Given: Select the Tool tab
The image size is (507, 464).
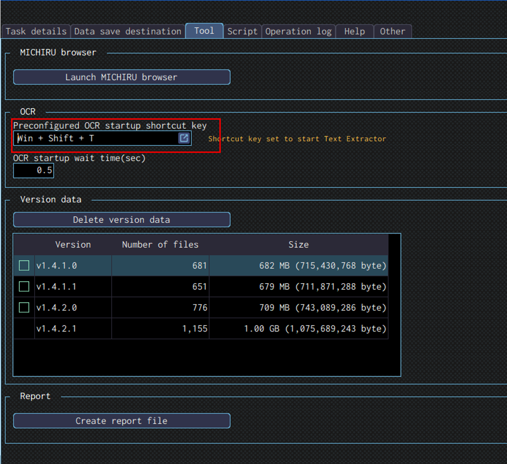Looking at the screenshot, I should pyautogui.click(x=204, y=31).
